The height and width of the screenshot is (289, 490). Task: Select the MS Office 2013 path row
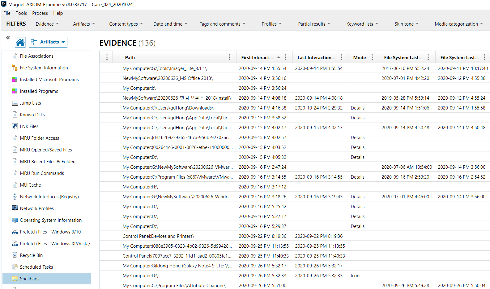pyautogui.click(x=295, y=78)
